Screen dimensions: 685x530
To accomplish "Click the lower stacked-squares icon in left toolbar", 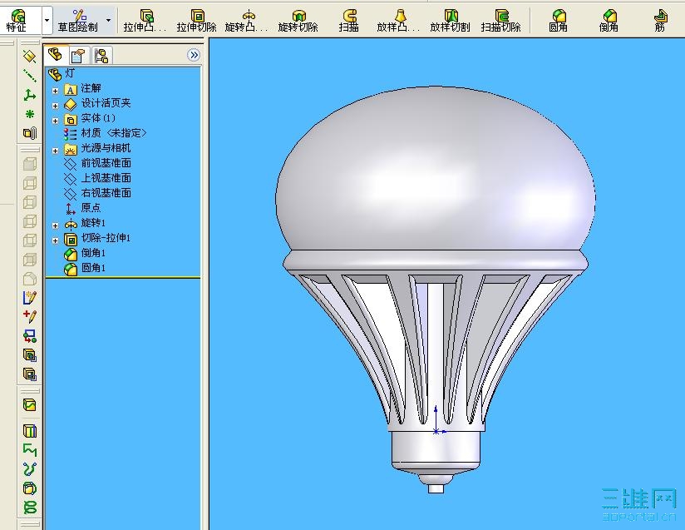I will point(29,374).
